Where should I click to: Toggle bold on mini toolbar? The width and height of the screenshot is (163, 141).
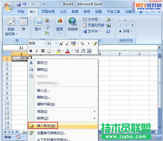click(x=31, y=51)
